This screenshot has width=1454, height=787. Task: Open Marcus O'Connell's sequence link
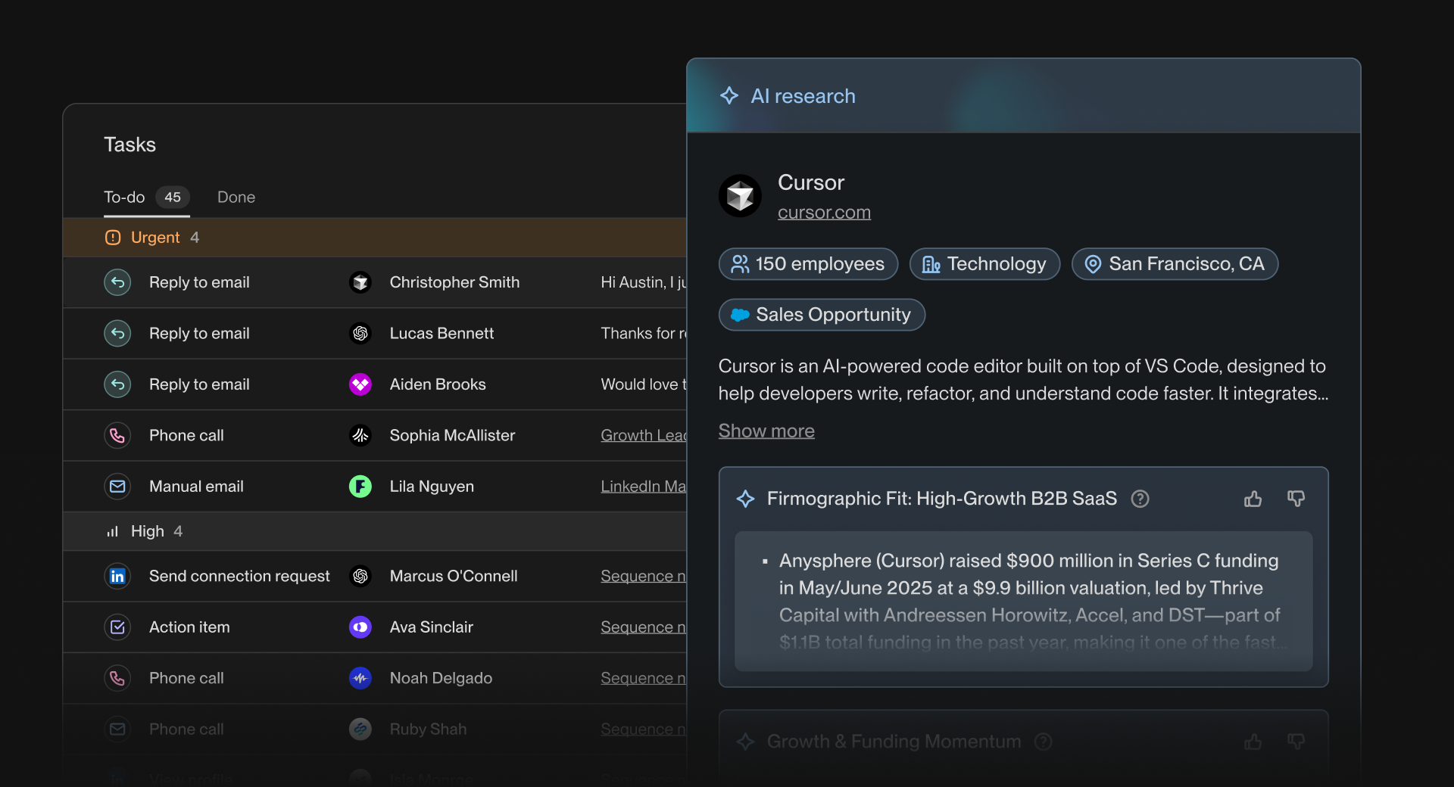click(x=643, y=576)
